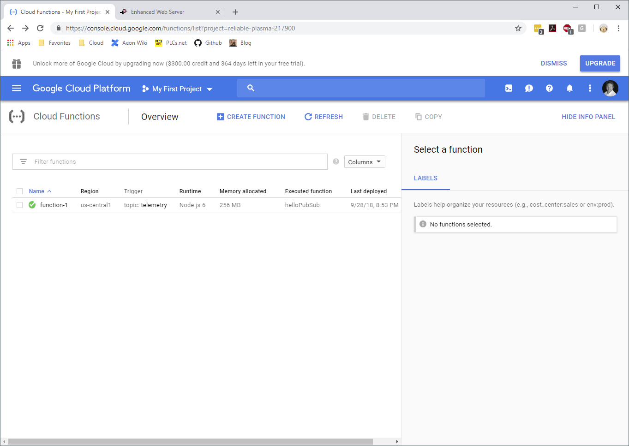Bookmark this page with the star icon
This screenshot has height=446, width=629.
(518, 28)
